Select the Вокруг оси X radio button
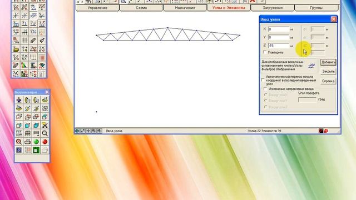 click(265, 94)
